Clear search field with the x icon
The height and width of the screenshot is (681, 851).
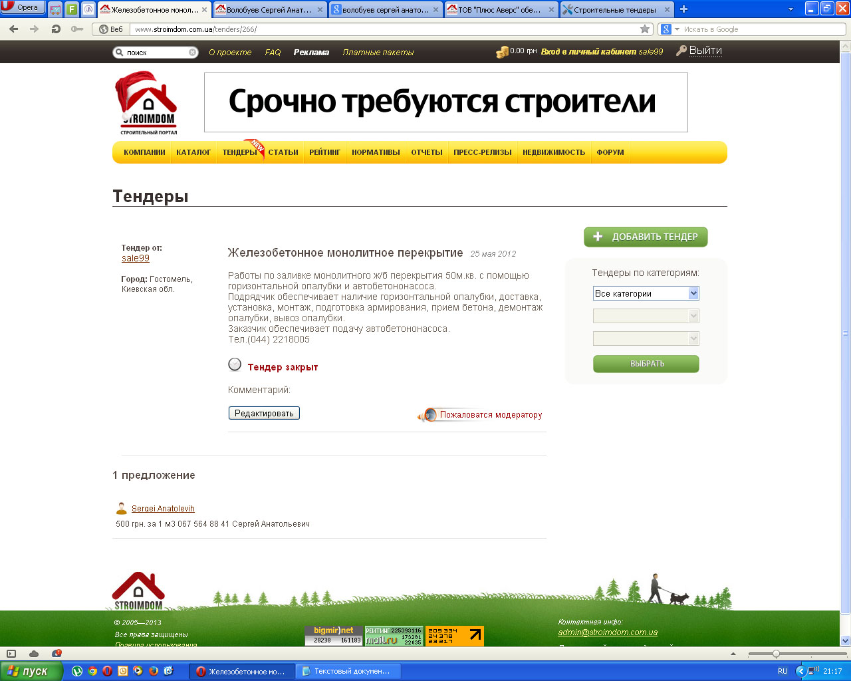[x=192, y=53]
